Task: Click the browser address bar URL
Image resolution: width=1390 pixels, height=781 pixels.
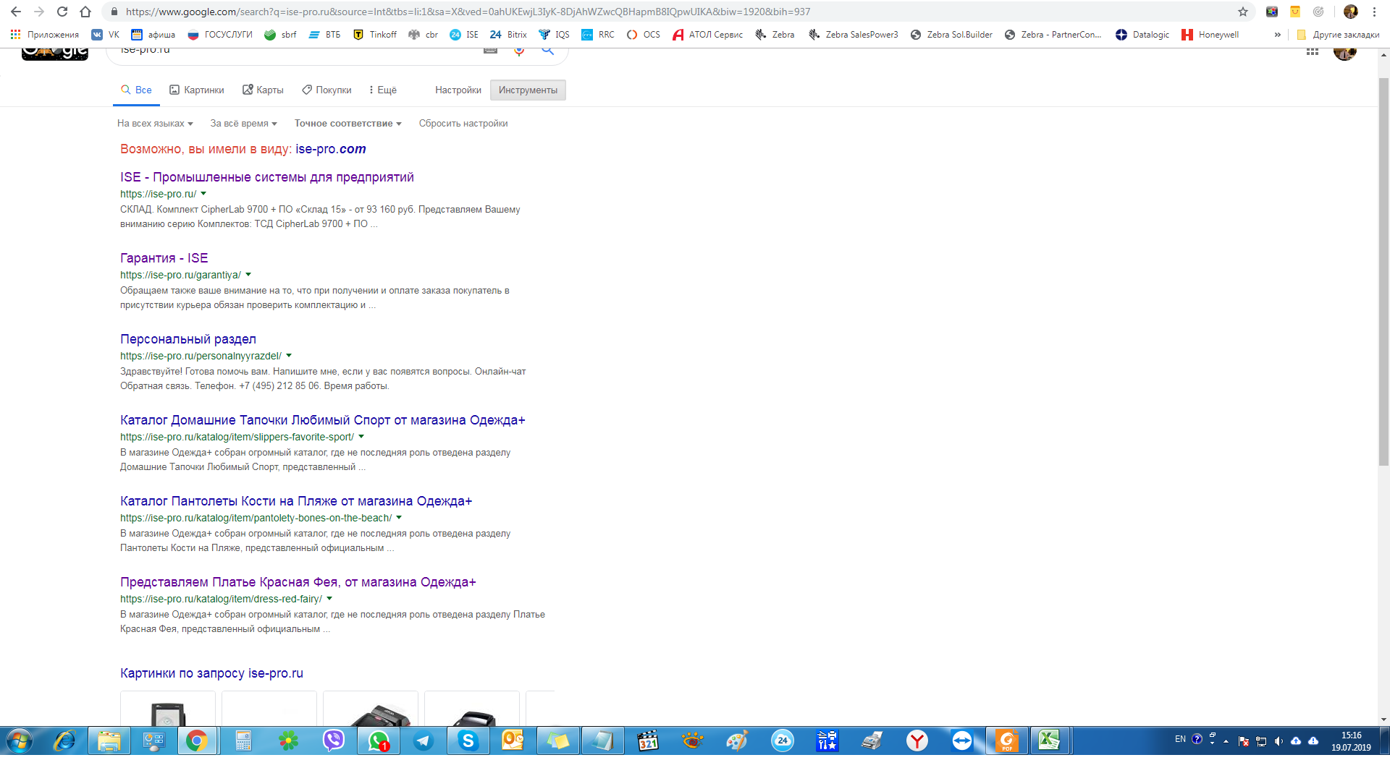Action: click(x=468, y=12)
